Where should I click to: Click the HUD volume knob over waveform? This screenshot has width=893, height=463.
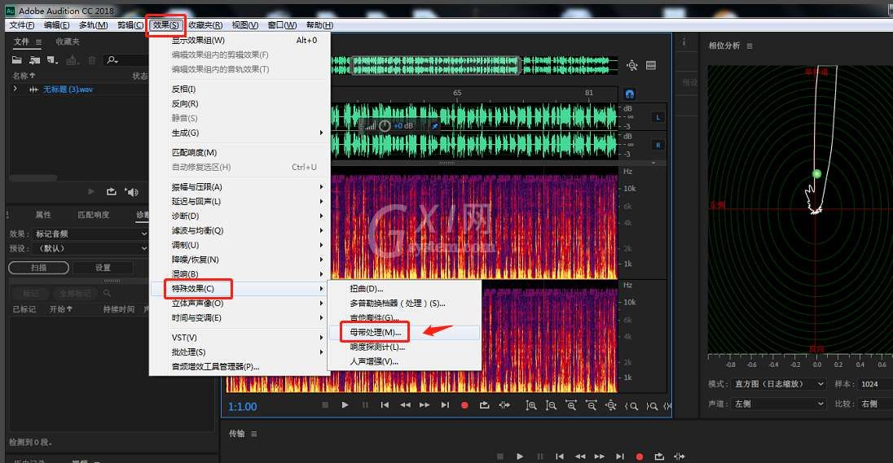click(385, 125)
